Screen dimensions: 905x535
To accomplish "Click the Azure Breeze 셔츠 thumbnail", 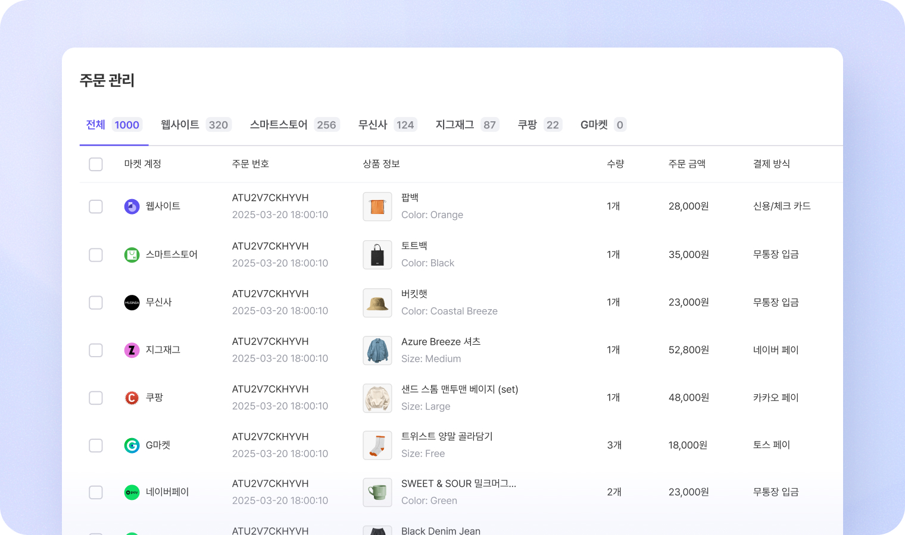I will (377, 350).
